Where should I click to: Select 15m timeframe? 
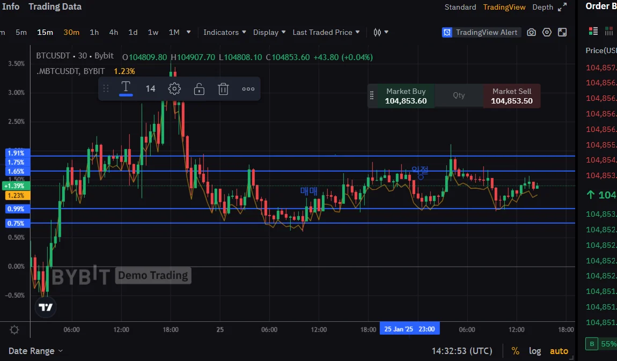[45, 32]
